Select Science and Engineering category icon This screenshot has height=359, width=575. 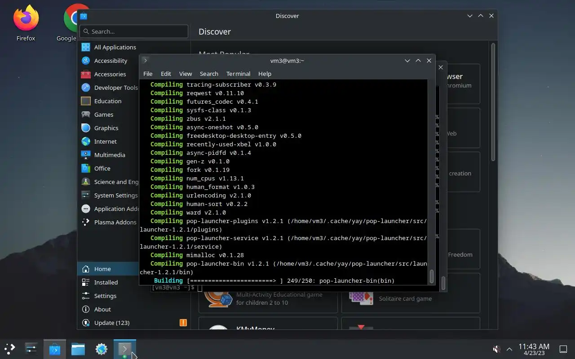tap(86, 182)
